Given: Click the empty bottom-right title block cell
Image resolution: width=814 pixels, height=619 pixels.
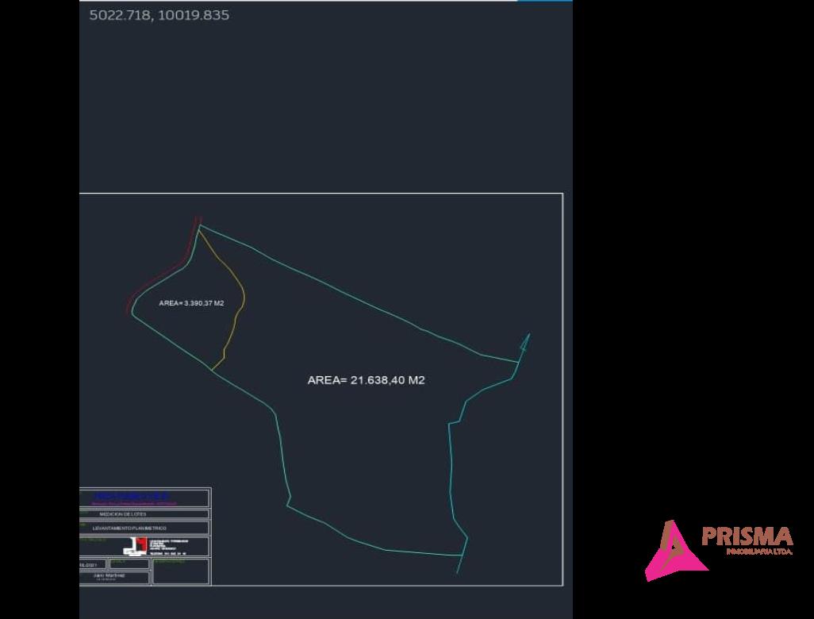Looking at the screenshot, I should tap(181, 575).
